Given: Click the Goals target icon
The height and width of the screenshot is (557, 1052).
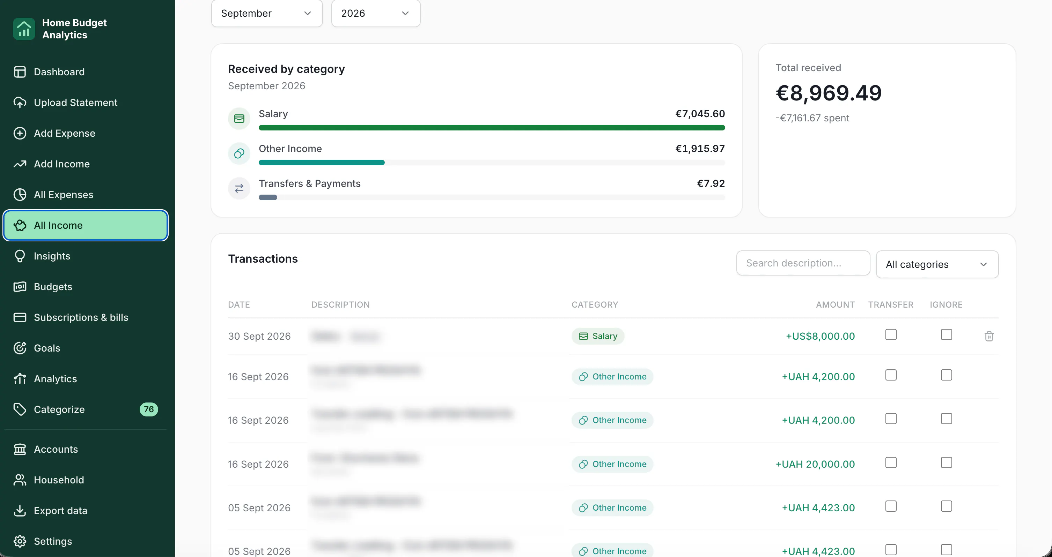Looking at the screenshot, I should coord(20,348).
